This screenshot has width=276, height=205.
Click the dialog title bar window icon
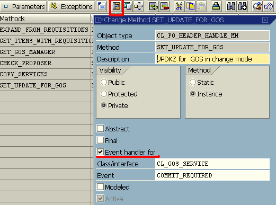[x=99, y=20]
